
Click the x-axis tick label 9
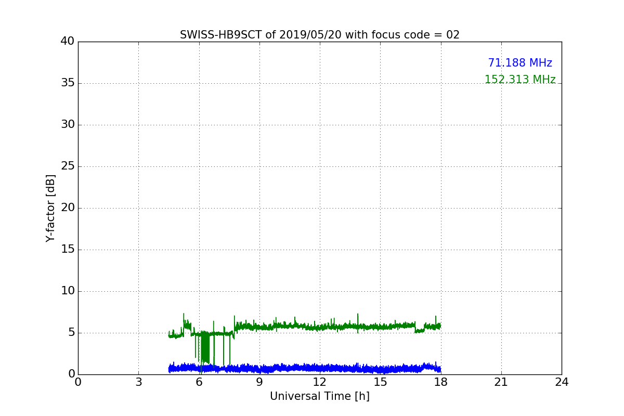[259, 382]
